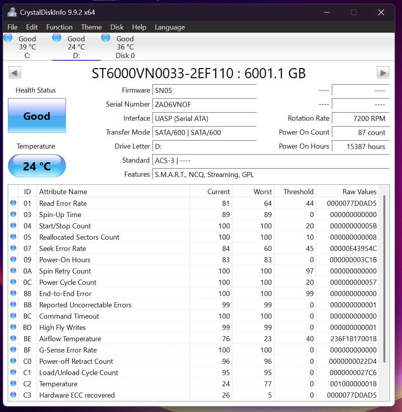Click status dot for G-Sense Error Rate

13,350
